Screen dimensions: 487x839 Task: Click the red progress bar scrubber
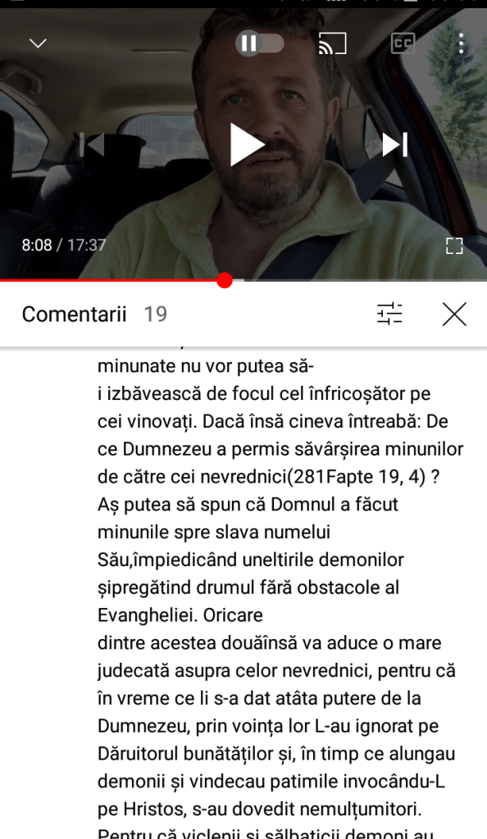225,280
